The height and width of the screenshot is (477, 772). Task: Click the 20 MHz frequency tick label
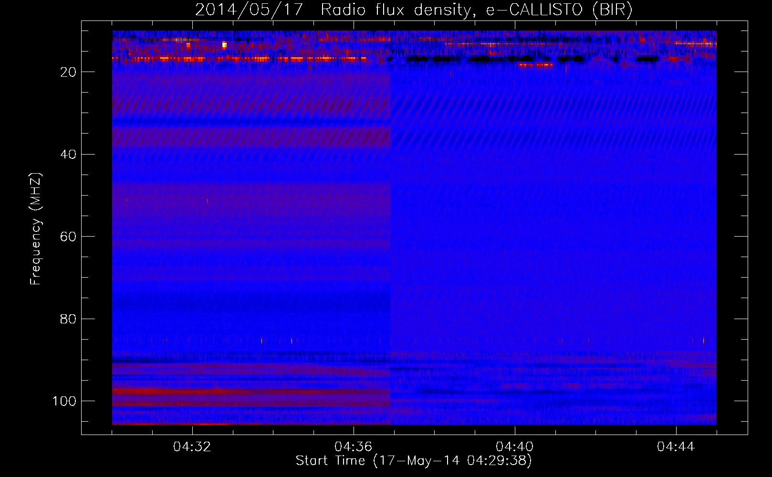[68, 72]
